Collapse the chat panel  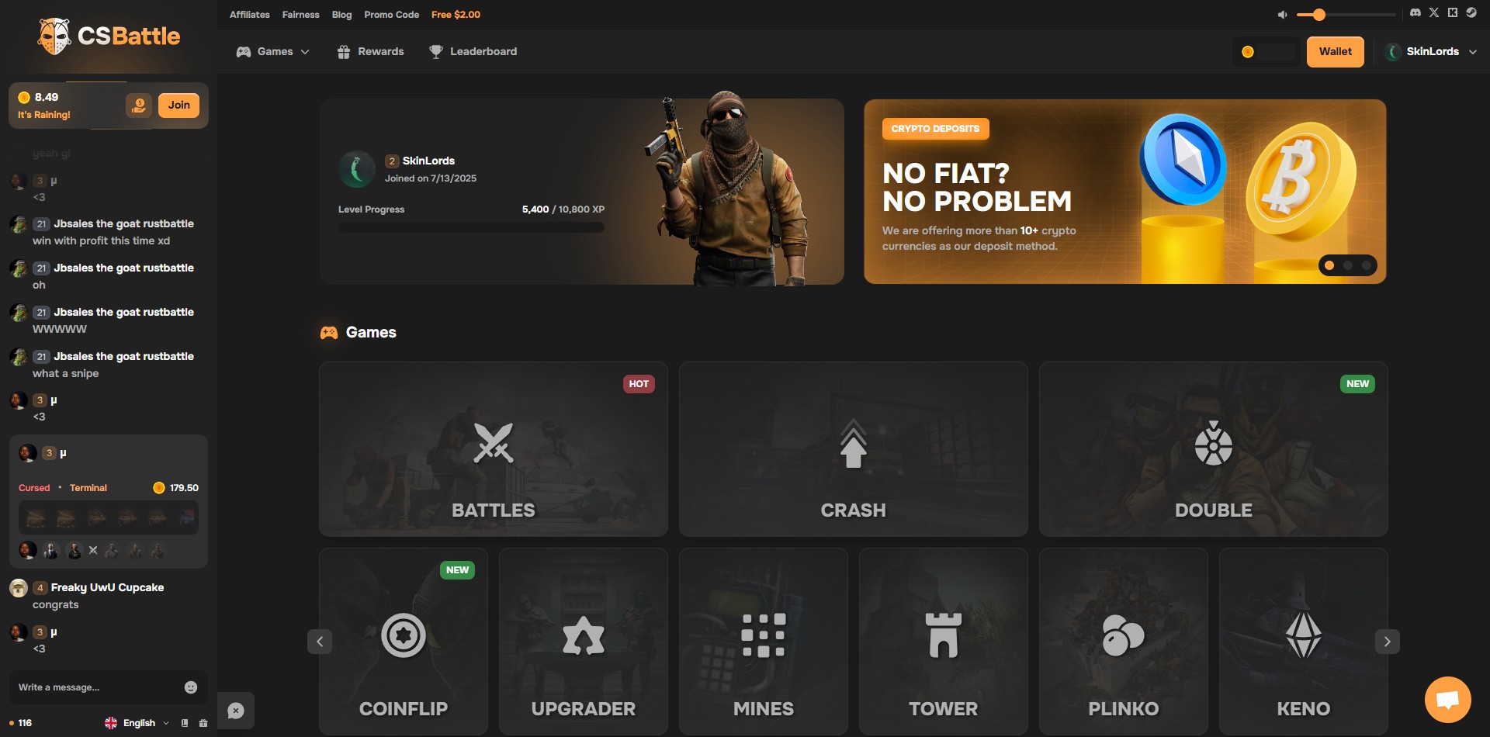click(x=236, y=711)
